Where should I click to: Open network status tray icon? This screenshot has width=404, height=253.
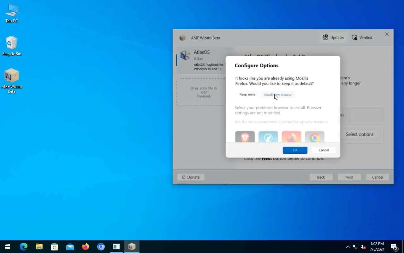pyautogui.click(x=356, y=247)
